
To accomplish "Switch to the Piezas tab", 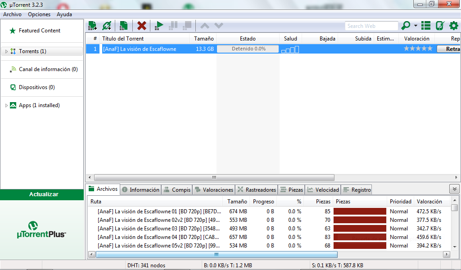I will (x=292, y=190).
